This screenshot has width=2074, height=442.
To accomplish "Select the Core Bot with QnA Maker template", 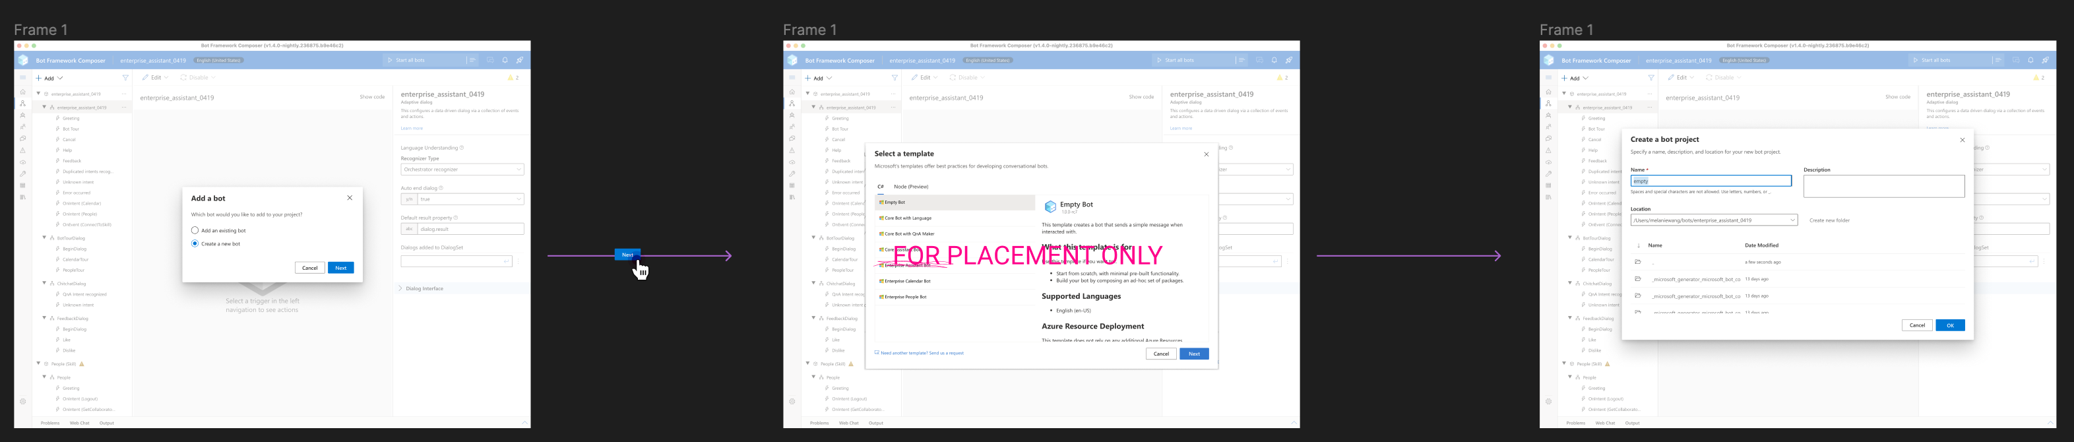I will click(x=955, y=234).
